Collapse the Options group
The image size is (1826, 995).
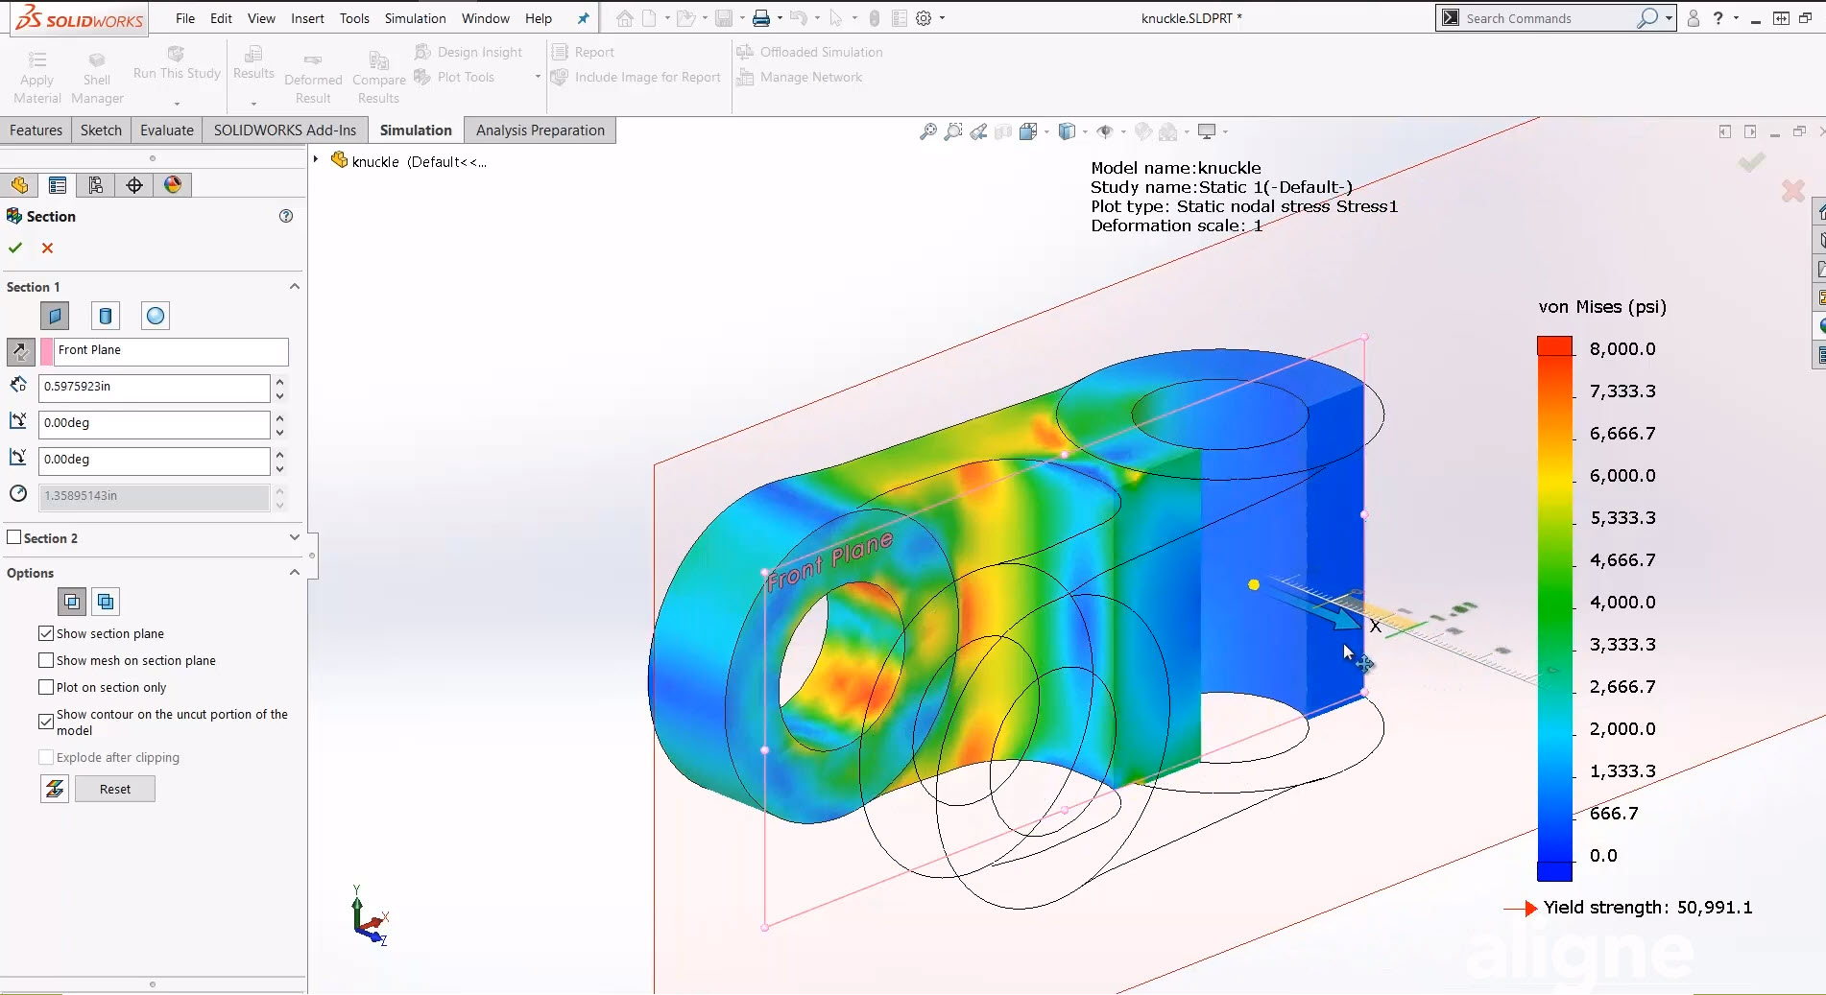(x=294, y=573)
